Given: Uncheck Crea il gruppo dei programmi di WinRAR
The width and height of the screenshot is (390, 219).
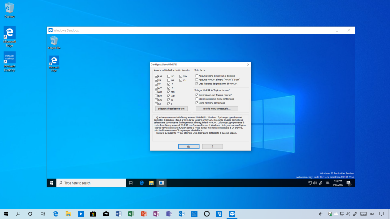Looking at the screenshot, I should 197,84.
